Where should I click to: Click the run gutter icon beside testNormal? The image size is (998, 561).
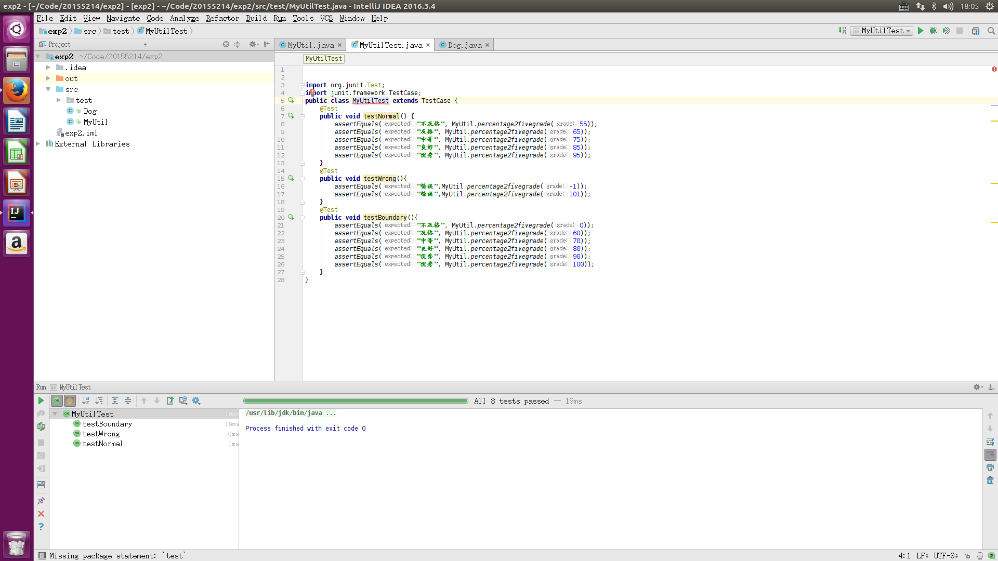[x=291, y=116]
